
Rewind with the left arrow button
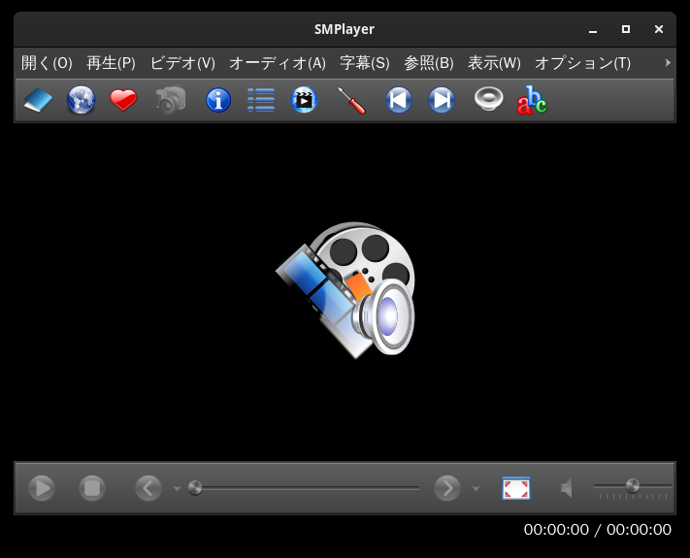148,488
